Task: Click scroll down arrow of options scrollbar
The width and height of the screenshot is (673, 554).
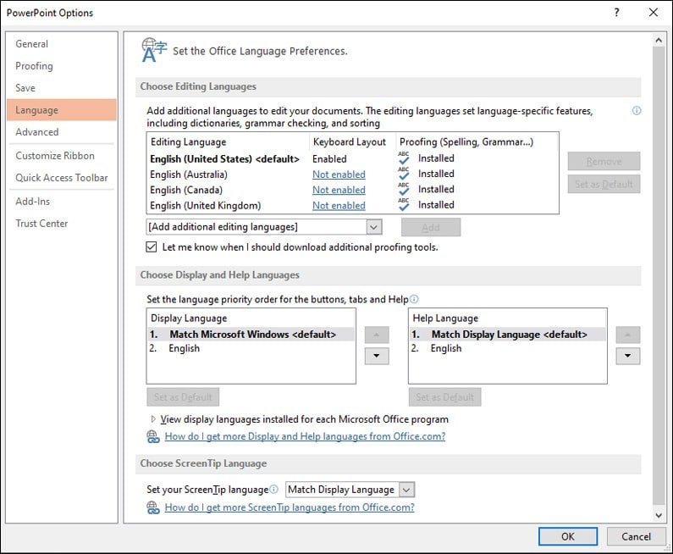Action: pyautogui.click(x=659, y=515)
